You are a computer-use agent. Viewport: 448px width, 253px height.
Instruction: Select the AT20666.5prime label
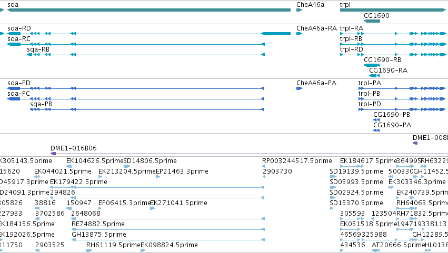click(399, 245)
